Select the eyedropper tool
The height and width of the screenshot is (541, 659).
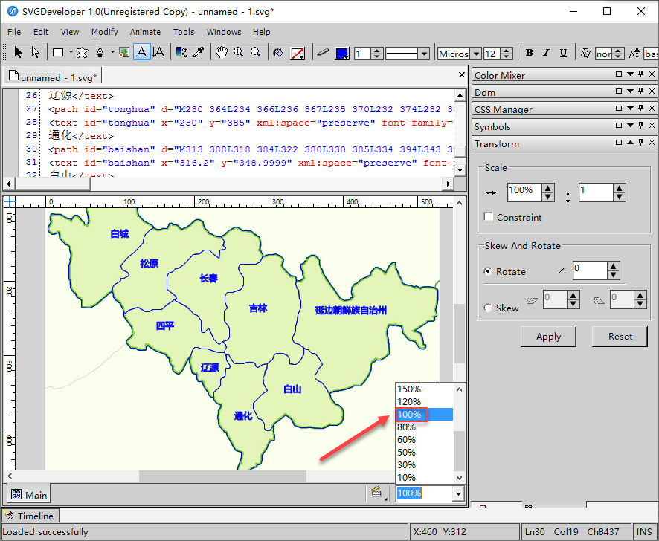[x=199, y=53]
